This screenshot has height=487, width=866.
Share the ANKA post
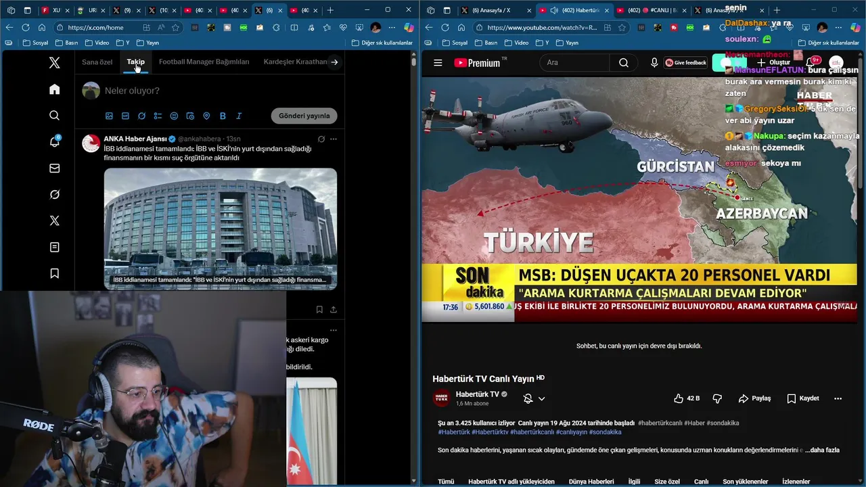click(x=334, y=309)
